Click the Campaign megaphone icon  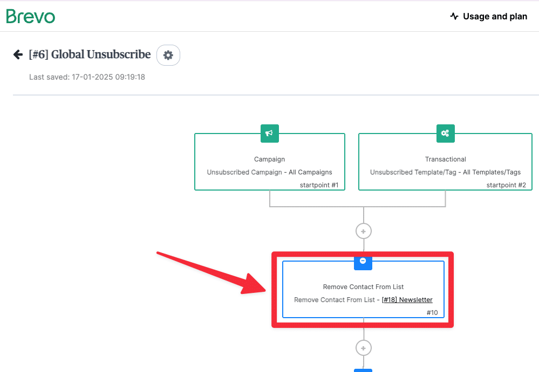[270, 134]
